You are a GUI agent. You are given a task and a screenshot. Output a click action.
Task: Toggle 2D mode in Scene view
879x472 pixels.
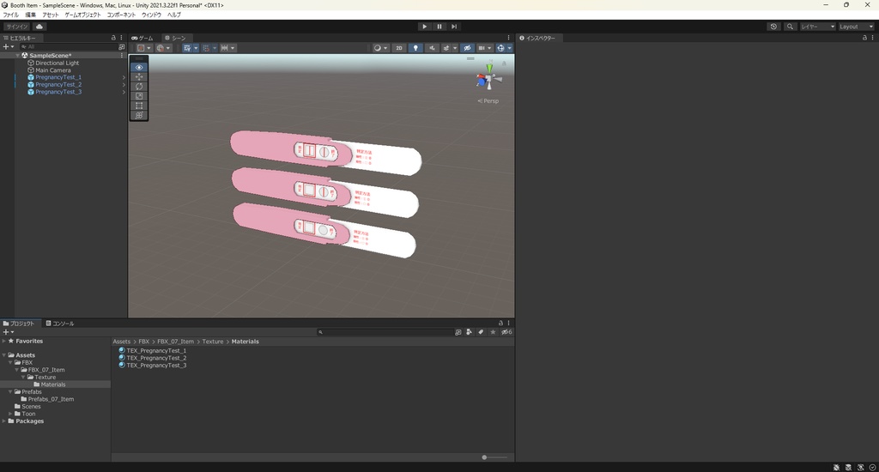pos(398,48)
